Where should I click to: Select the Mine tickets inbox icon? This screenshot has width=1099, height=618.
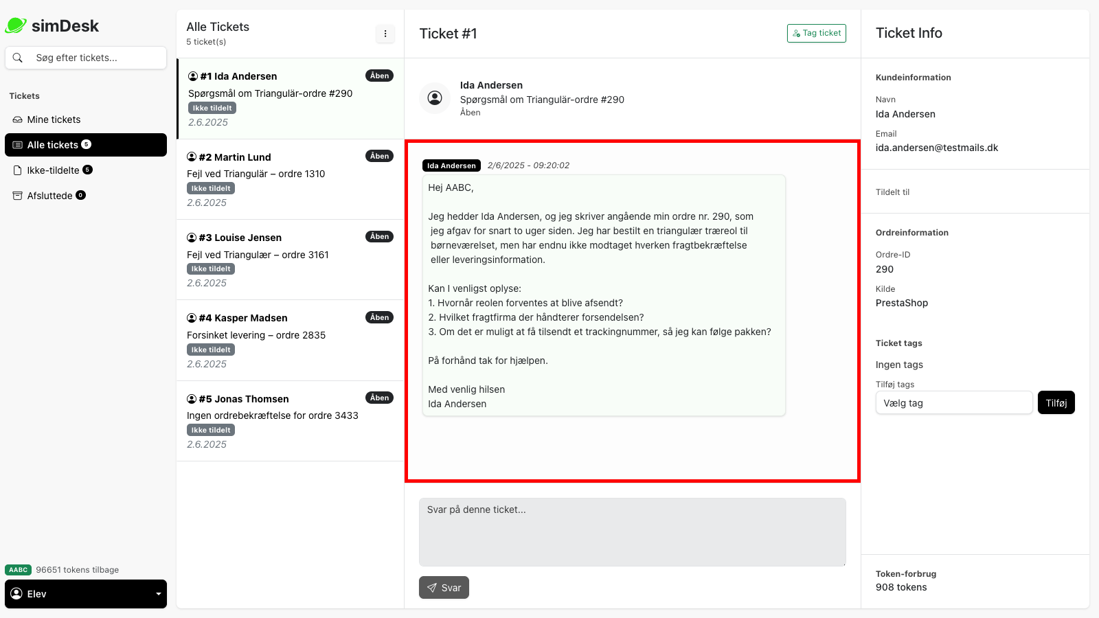tap(16, 119)
